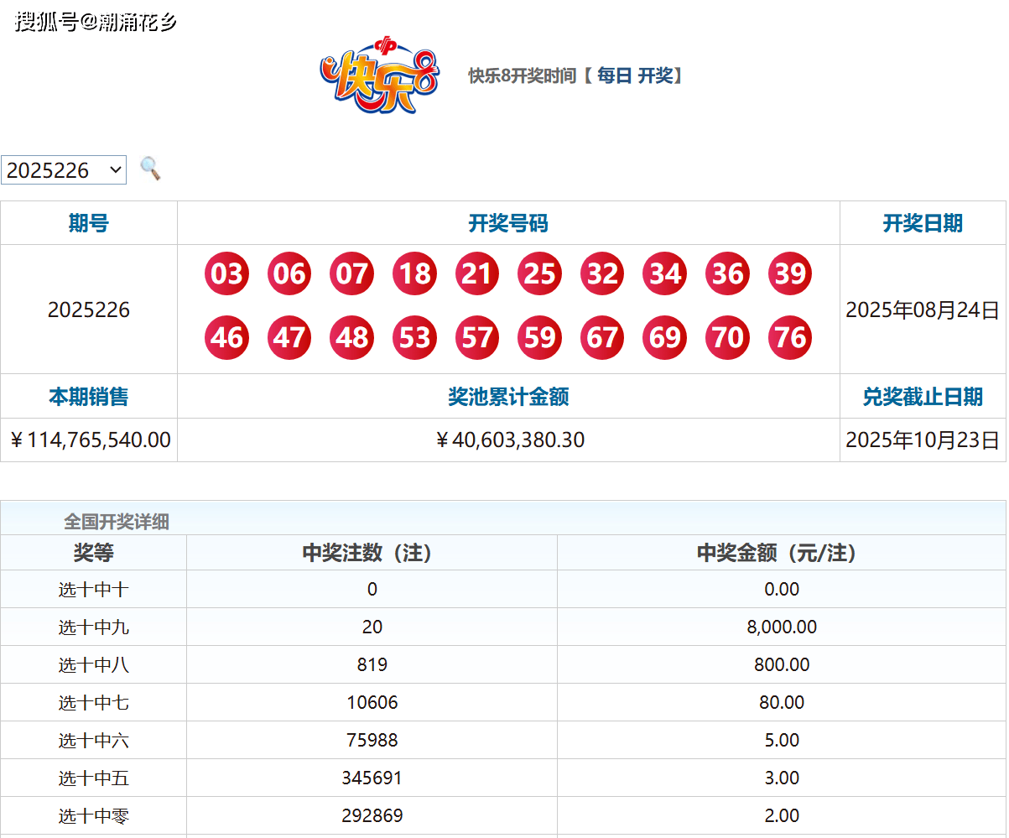Open the draw period dropdown showing 2025226
The width and height of the screenshot is (1009, 838).
pos(63,169)
